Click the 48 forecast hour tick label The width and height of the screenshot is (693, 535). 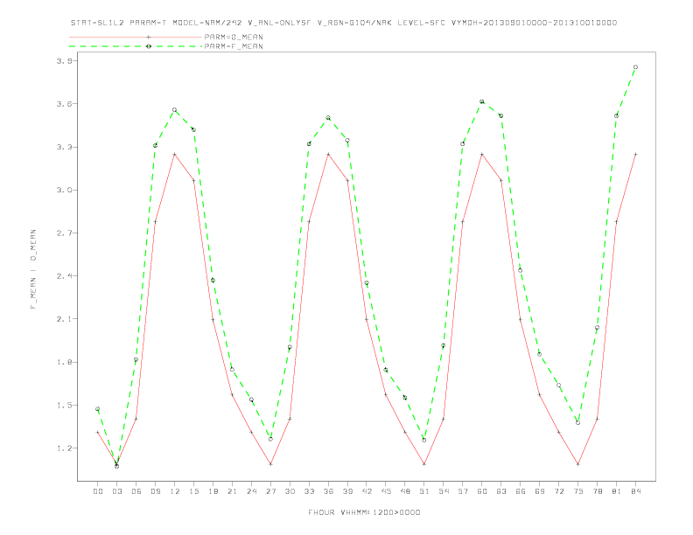405,491
